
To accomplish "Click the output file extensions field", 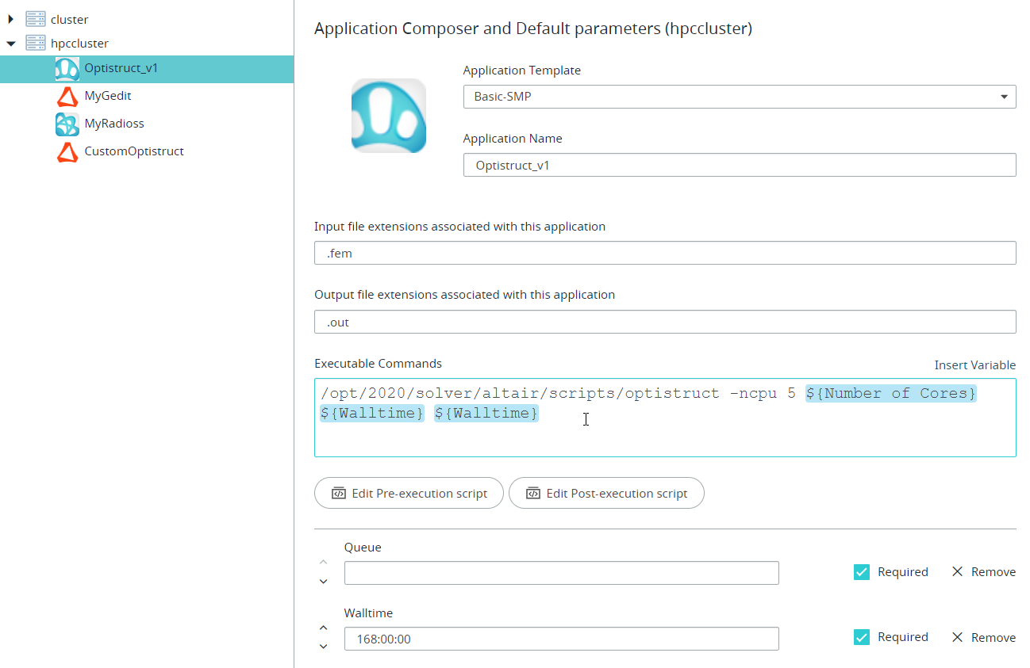I will coord(665,322).
